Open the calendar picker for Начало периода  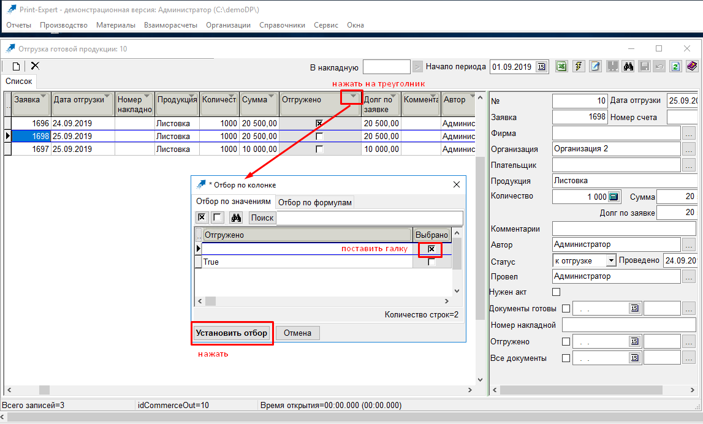[x=542, y=67]
